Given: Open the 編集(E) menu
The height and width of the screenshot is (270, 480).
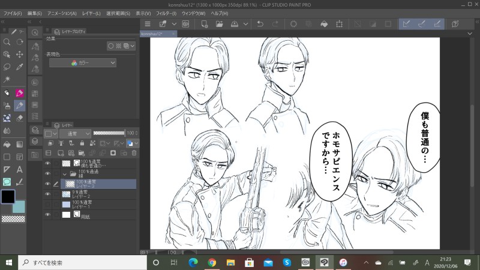Looking at the screenshot, I should point(34,13).
